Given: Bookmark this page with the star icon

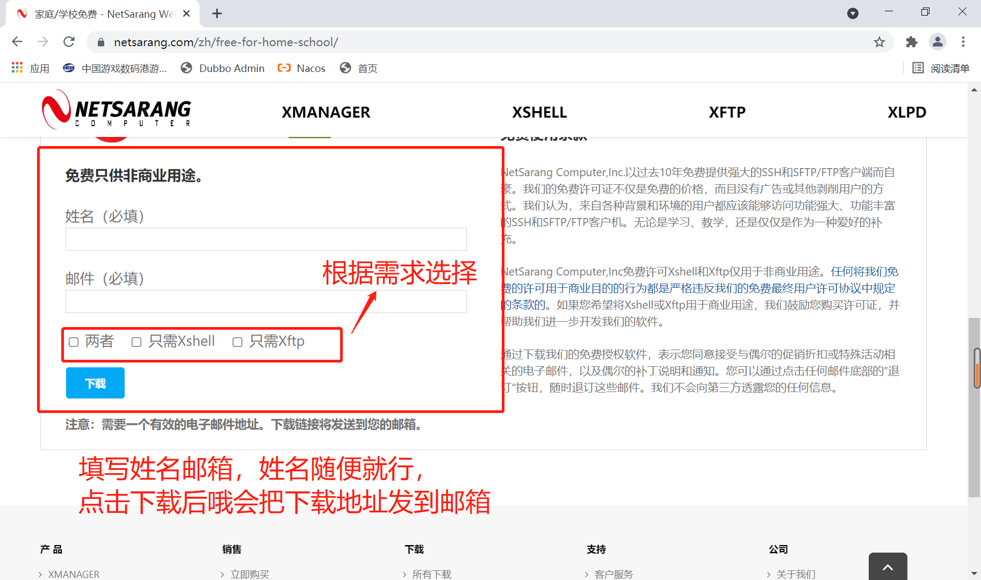Looking at the screenshot, I should (879, 42).
